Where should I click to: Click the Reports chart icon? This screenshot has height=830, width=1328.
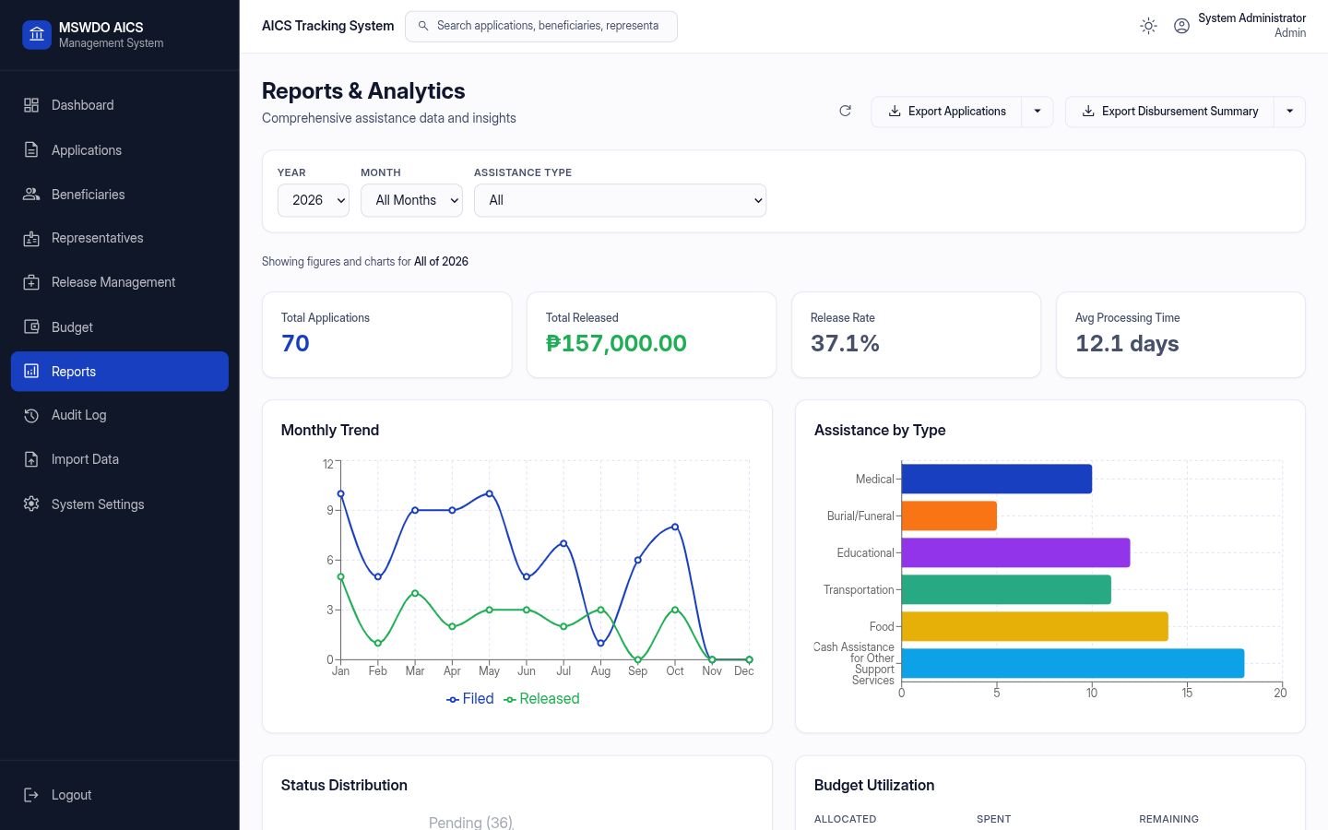[31, 372]
